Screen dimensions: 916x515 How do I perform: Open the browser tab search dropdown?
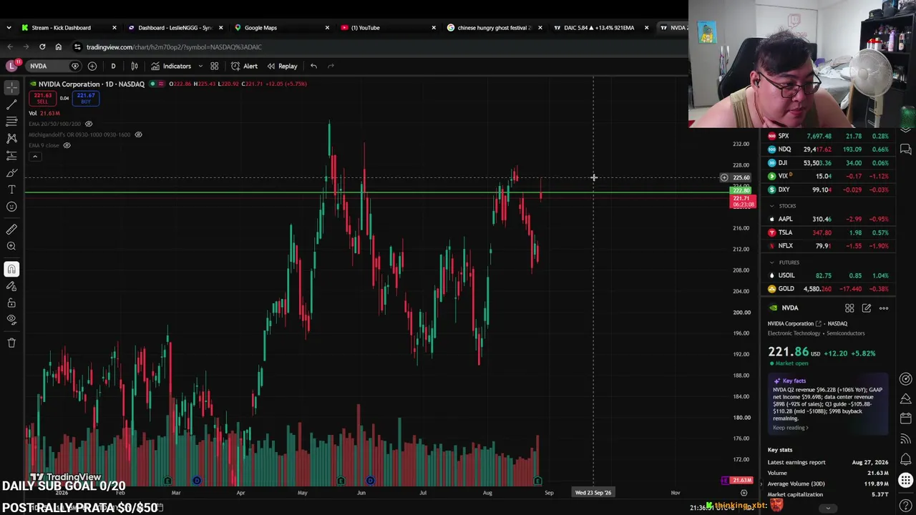(9, 28)
